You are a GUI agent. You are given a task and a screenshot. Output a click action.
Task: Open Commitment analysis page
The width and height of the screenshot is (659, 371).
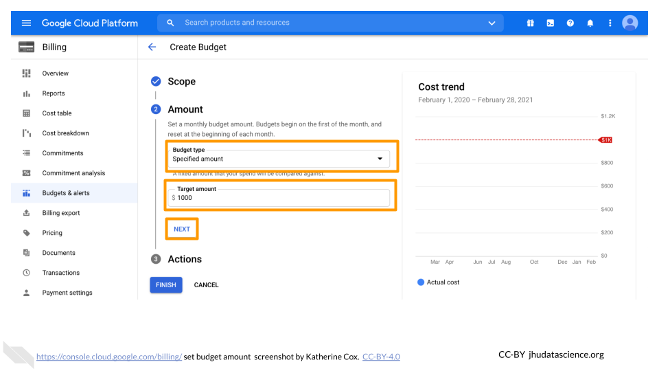tap(74, 173)
